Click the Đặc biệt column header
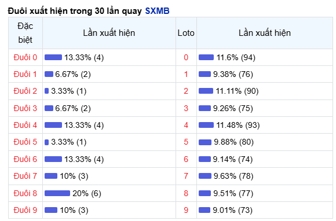The image size is (336, 221). coord(25,33)
